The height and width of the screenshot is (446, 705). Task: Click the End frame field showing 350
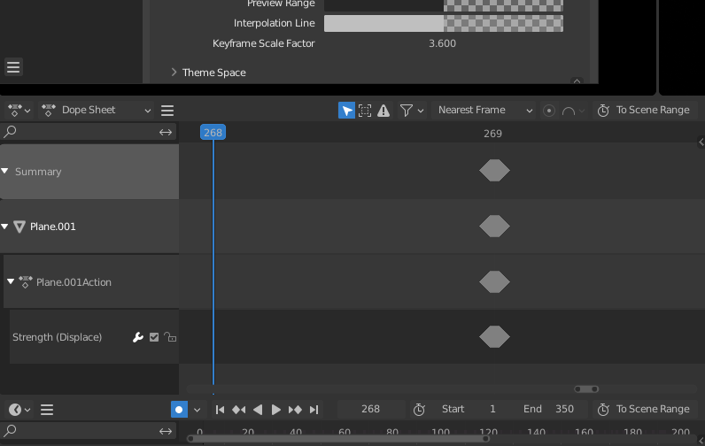pyautogui.click(x=548, y=409)
